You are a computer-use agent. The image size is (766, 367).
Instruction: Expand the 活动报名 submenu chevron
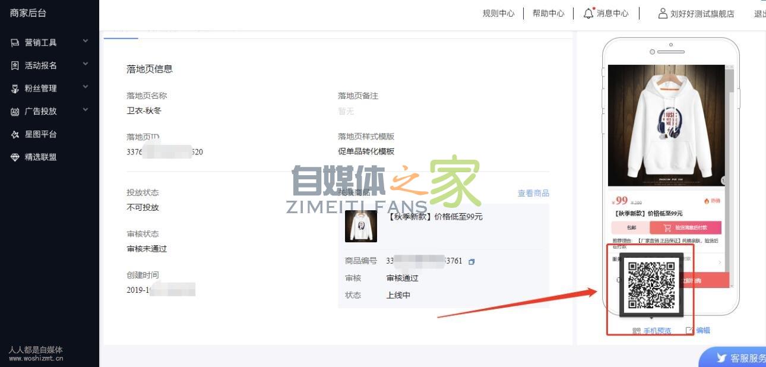[86, 64]
